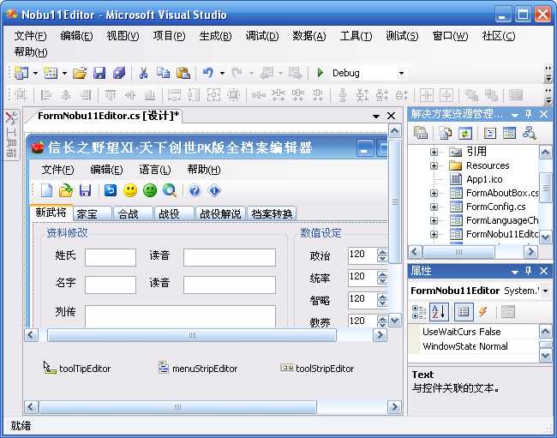
Task: Expand the Resources folder node
Action: [434, 166]
